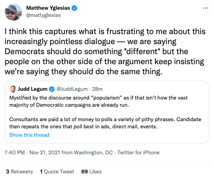Click the Nov 21, 2021 date
The width and height of the screenshot is (214, 180).
(x=45, y=152)
